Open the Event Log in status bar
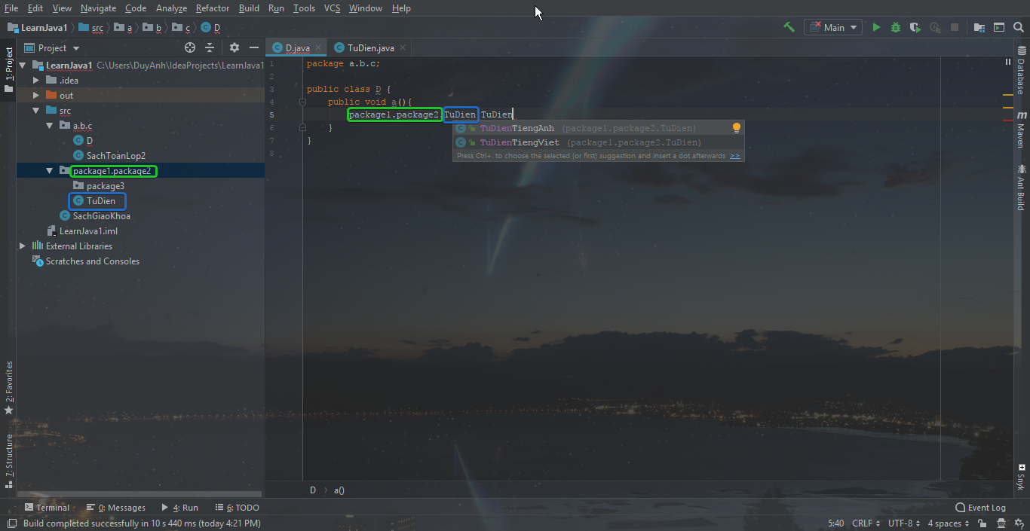The height and width of the screenshot is (531, 1030). click(980, 508)
